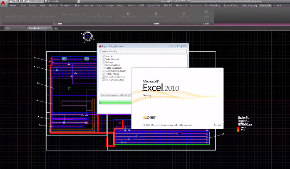Image resolution: width=290 pixels, height=169 pixels.
Task: Switch to the Roof Modelling tab
Action: pyautogui.click(x=212, y=5)
